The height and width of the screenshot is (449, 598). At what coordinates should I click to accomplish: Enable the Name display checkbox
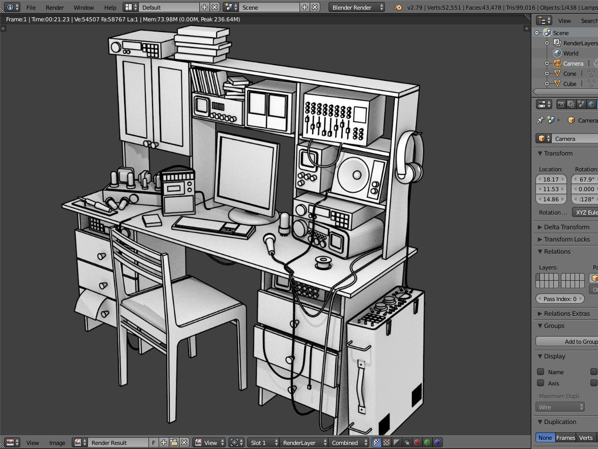click(x=541, y=372)
